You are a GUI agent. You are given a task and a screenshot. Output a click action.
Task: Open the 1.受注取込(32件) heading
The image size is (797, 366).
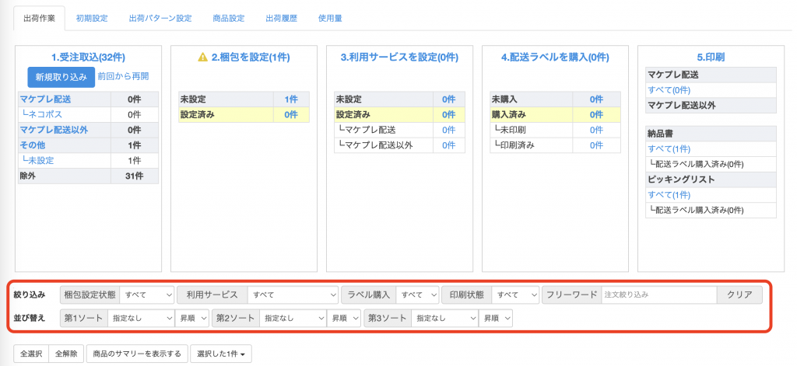[x=89, y=58]
